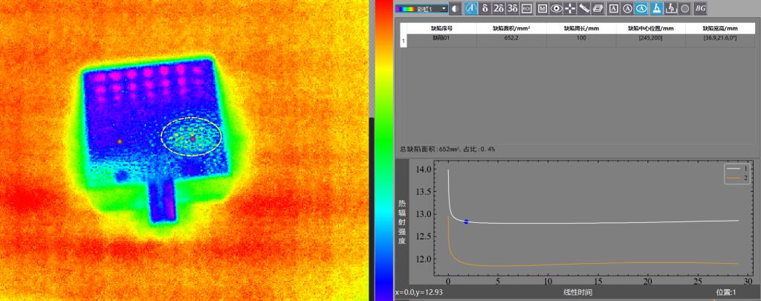The height and width of the screenshot is (301, 761).
Task: Select the 3δ toolbar icon
Action: (512, 8)
